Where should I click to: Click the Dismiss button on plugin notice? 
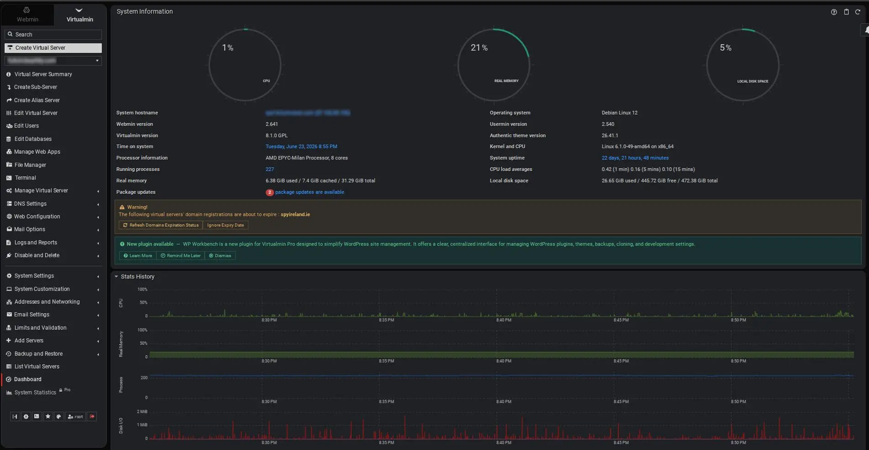pos(220,256)
